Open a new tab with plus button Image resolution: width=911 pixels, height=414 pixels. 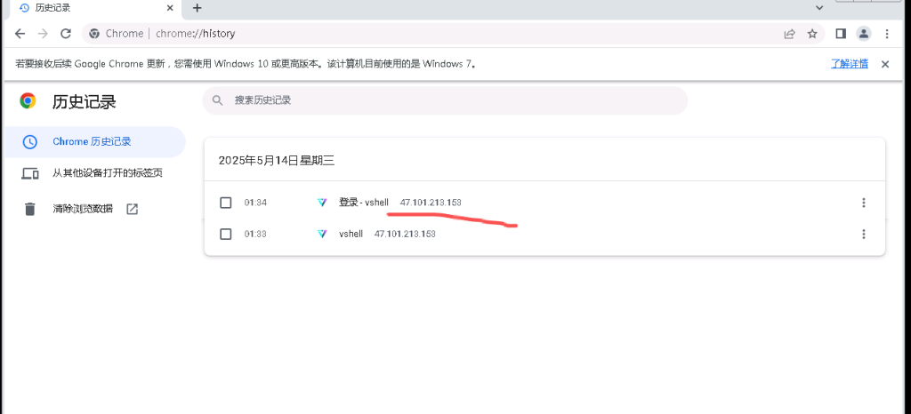pos(198,8)
